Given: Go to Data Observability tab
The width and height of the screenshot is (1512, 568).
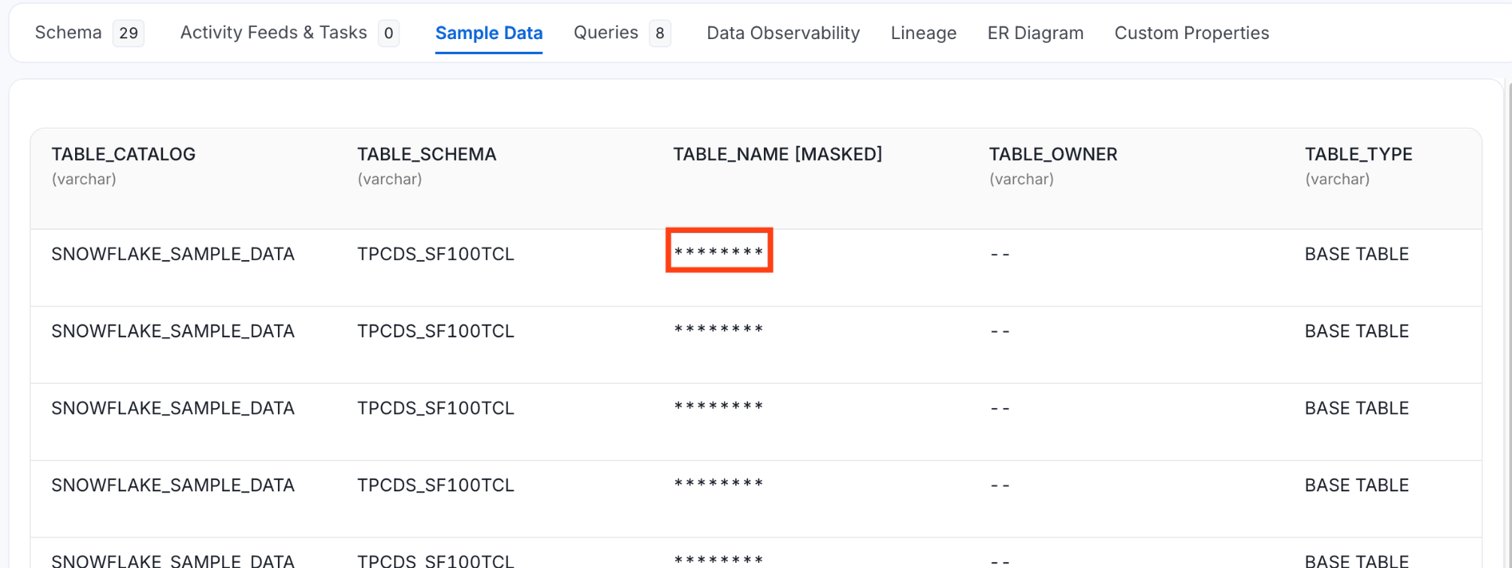Looking at the screenshot, I should click(x=783, y=33).
